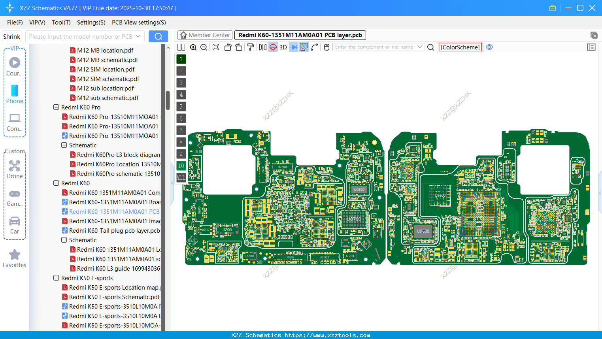The image size is (602, 339).
Task: Open the Settings(S) menu
Action: tap(91, 23)
